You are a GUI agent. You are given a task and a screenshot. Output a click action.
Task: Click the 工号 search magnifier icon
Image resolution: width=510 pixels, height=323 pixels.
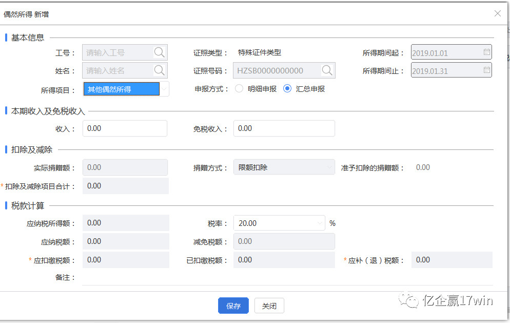(159, 52)
